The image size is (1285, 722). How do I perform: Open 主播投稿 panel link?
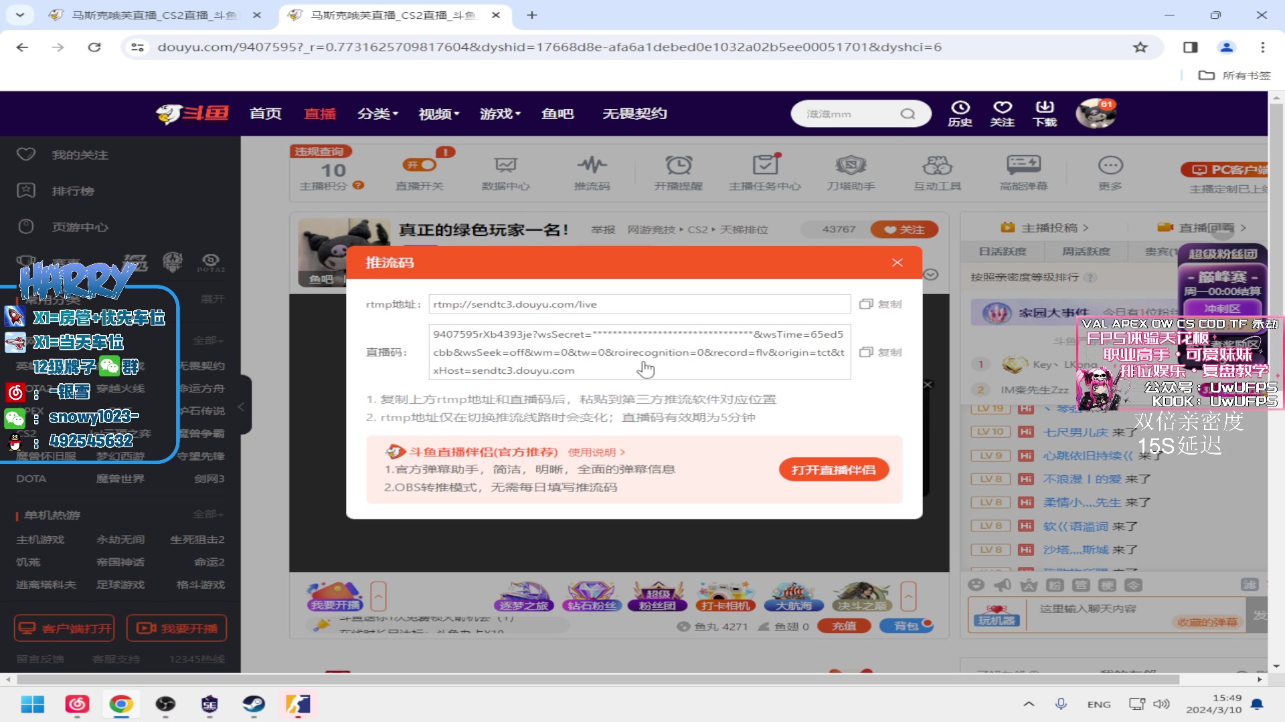1045,228
